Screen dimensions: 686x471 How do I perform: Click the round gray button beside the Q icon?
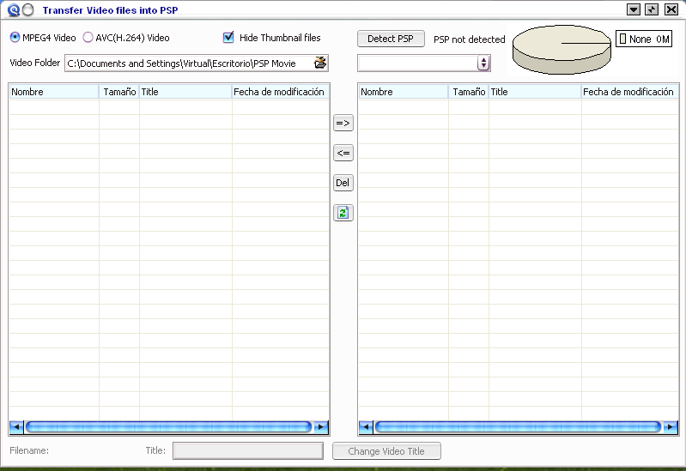(28, 9)
